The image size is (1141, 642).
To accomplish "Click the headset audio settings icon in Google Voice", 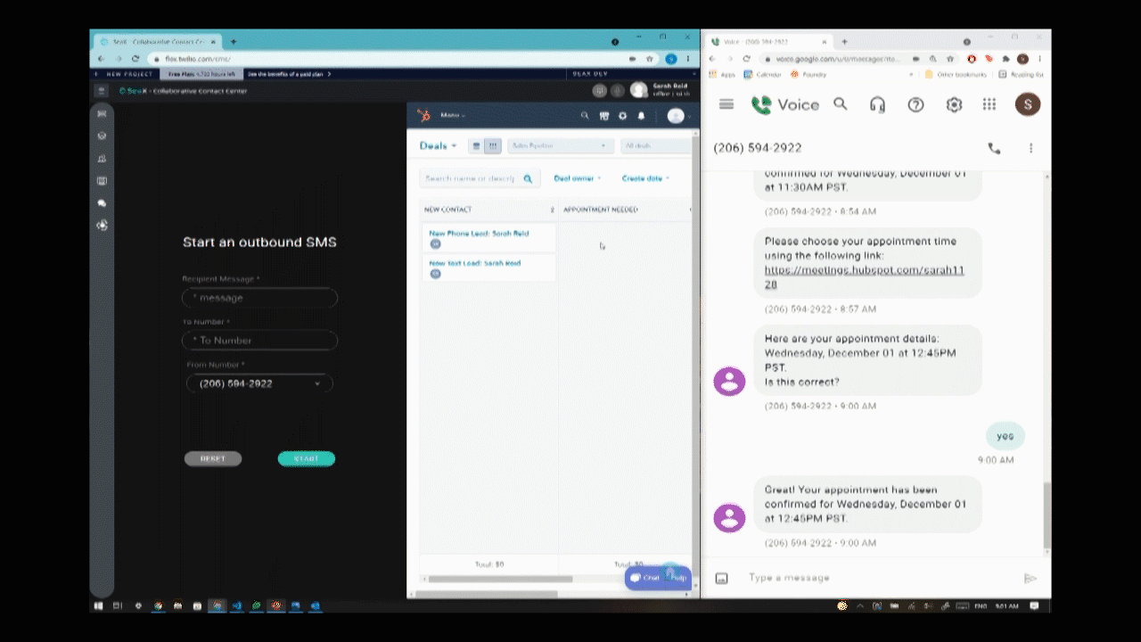I will click(x=877, y=104).
